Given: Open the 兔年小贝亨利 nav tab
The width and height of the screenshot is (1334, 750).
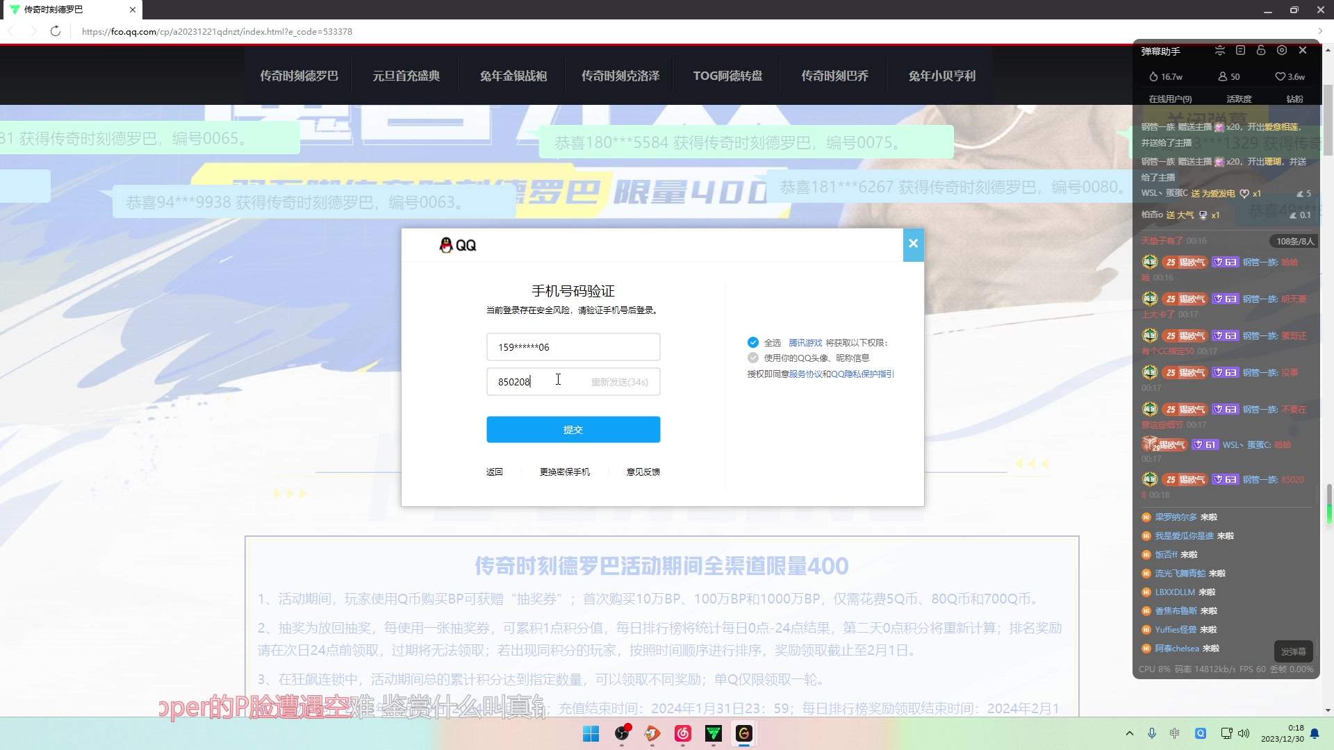Looking at the screenshot, I should (942, 76).
